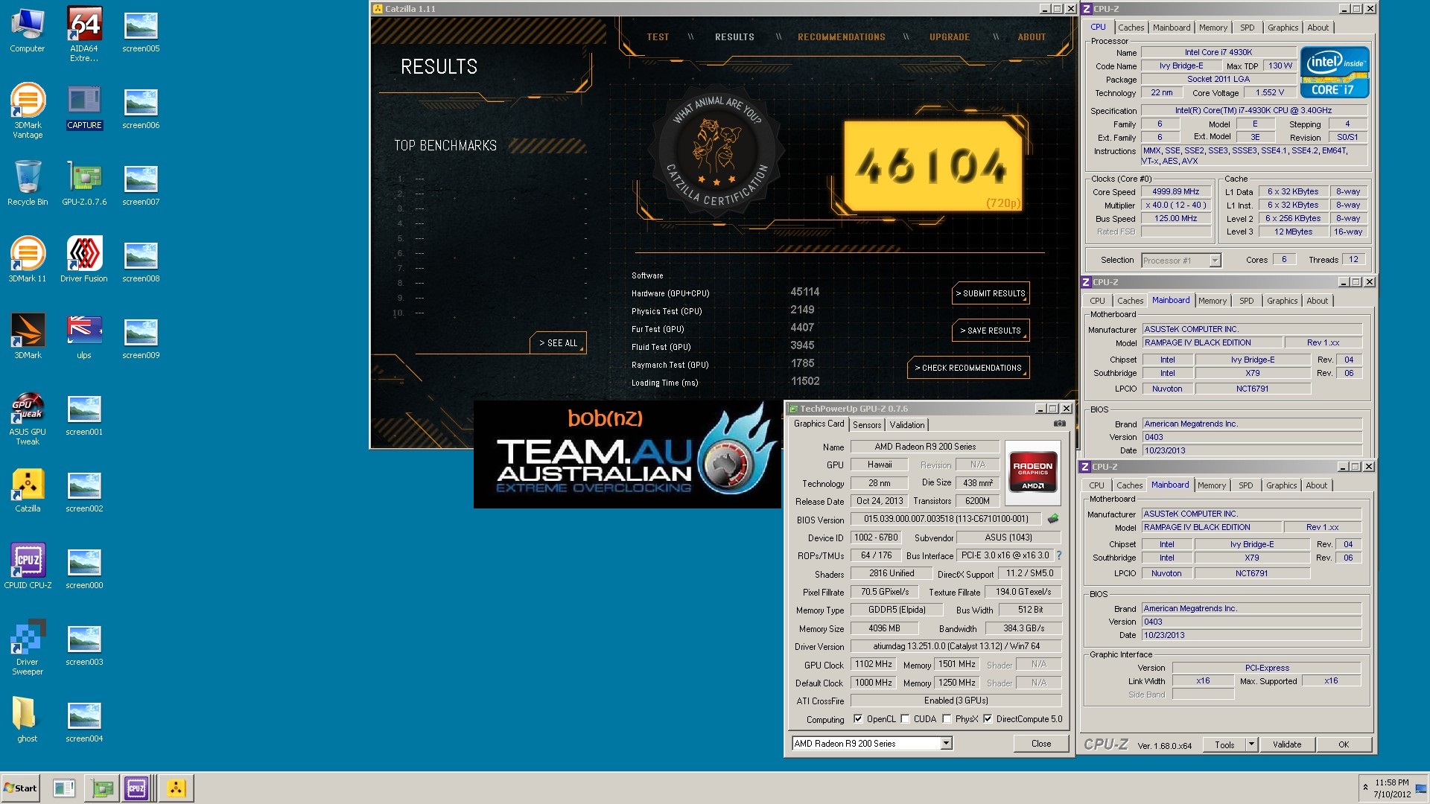Viewport: 1430px width, 804px height.
Task: Open the Sensors tab in GPU-Z
Action: click(x=867, y=425)
